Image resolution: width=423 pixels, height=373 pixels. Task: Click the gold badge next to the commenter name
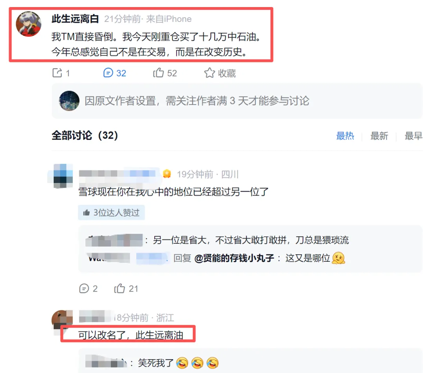pos(167,174)
